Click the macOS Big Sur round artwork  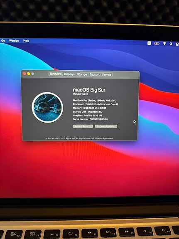[47, 107]
